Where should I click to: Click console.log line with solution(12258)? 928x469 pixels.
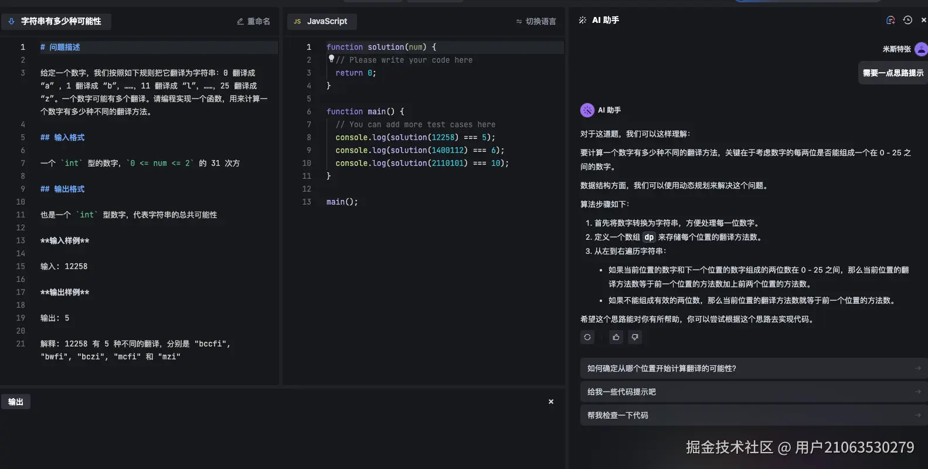[x=415, y=137]
